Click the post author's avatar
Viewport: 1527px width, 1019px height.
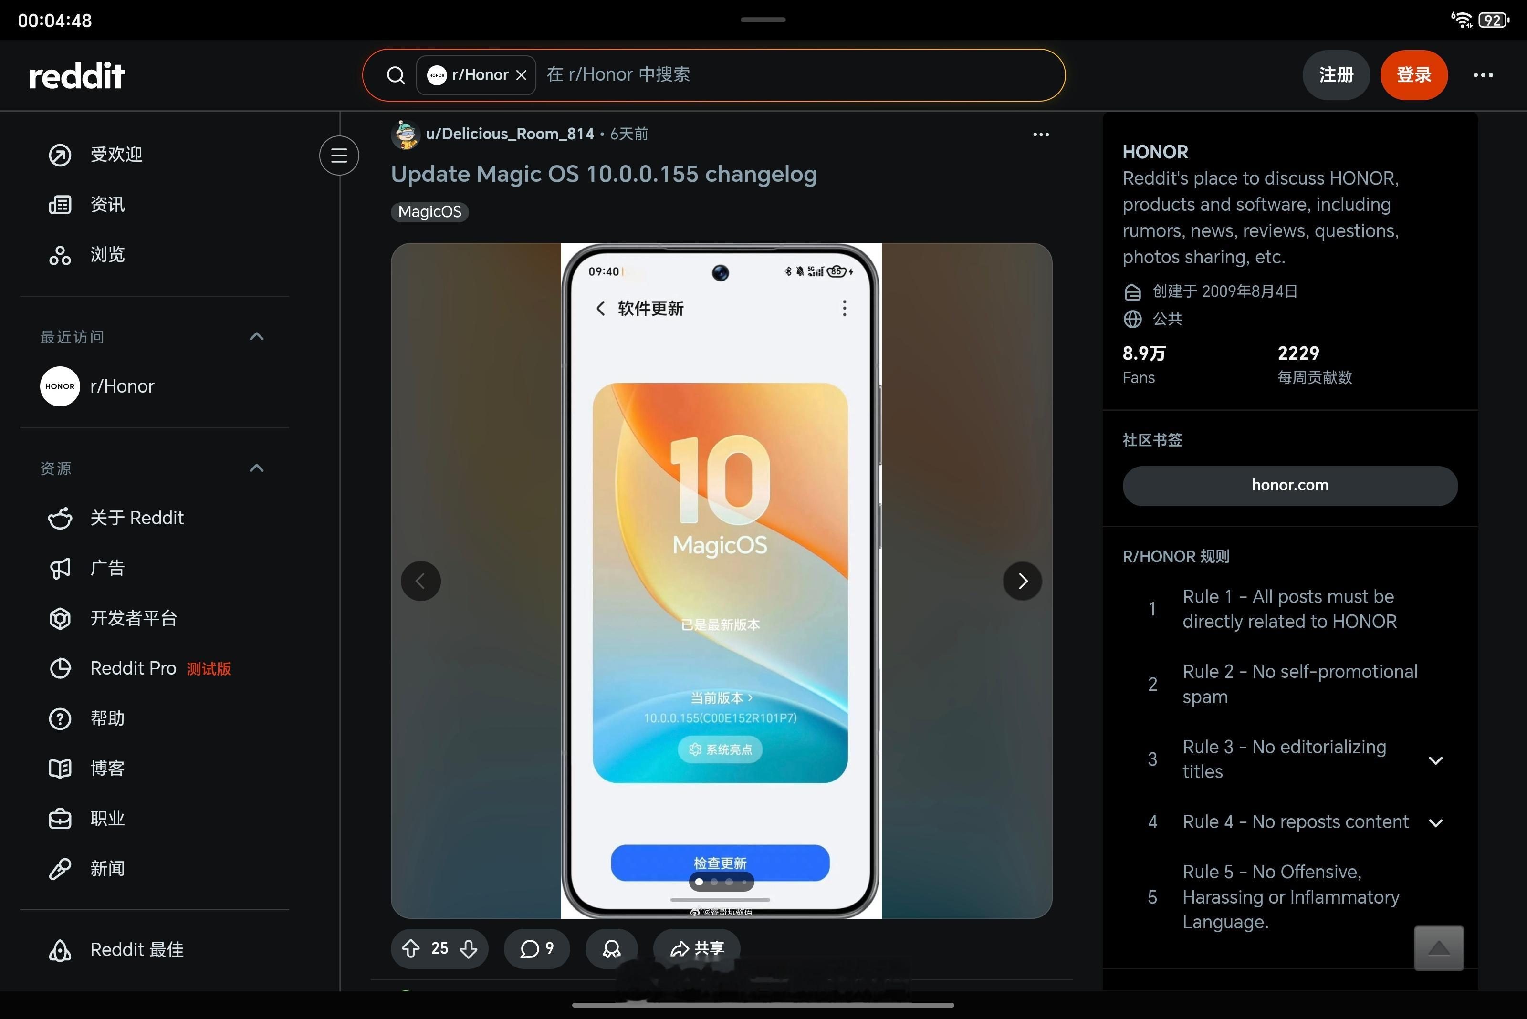click(x=406, y=135)
